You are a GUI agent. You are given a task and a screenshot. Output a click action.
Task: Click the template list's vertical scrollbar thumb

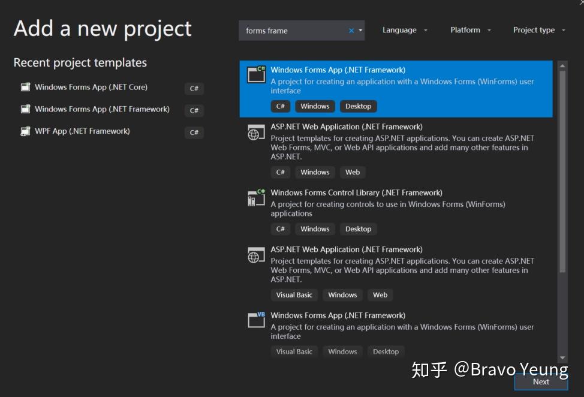562,171
